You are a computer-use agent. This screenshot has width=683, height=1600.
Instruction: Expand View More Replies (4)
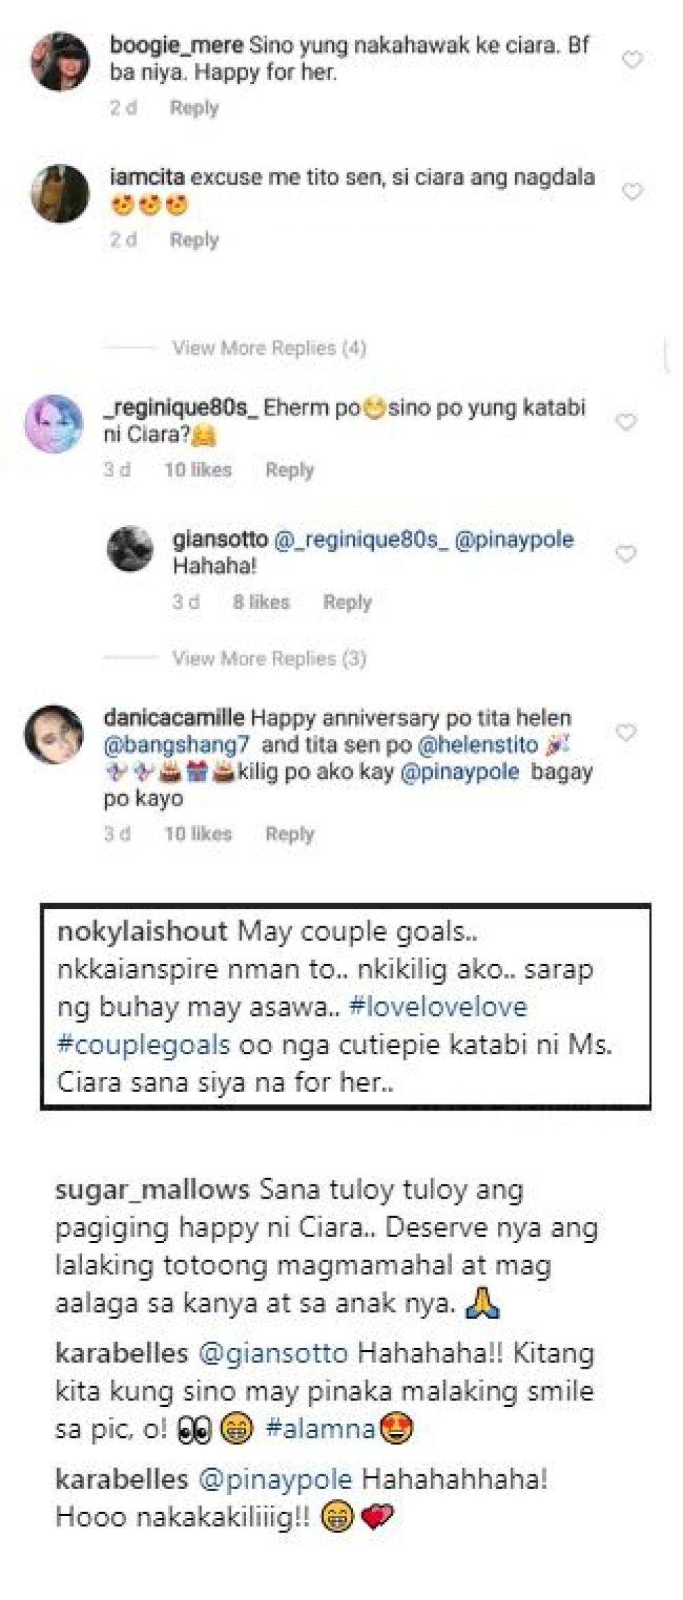[x=269, y=348]
